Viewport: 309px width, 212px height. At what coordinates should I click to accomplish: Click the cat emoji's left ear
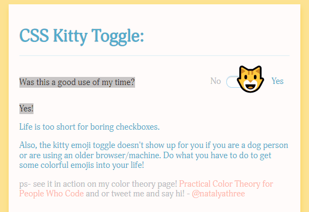point(243,70)
